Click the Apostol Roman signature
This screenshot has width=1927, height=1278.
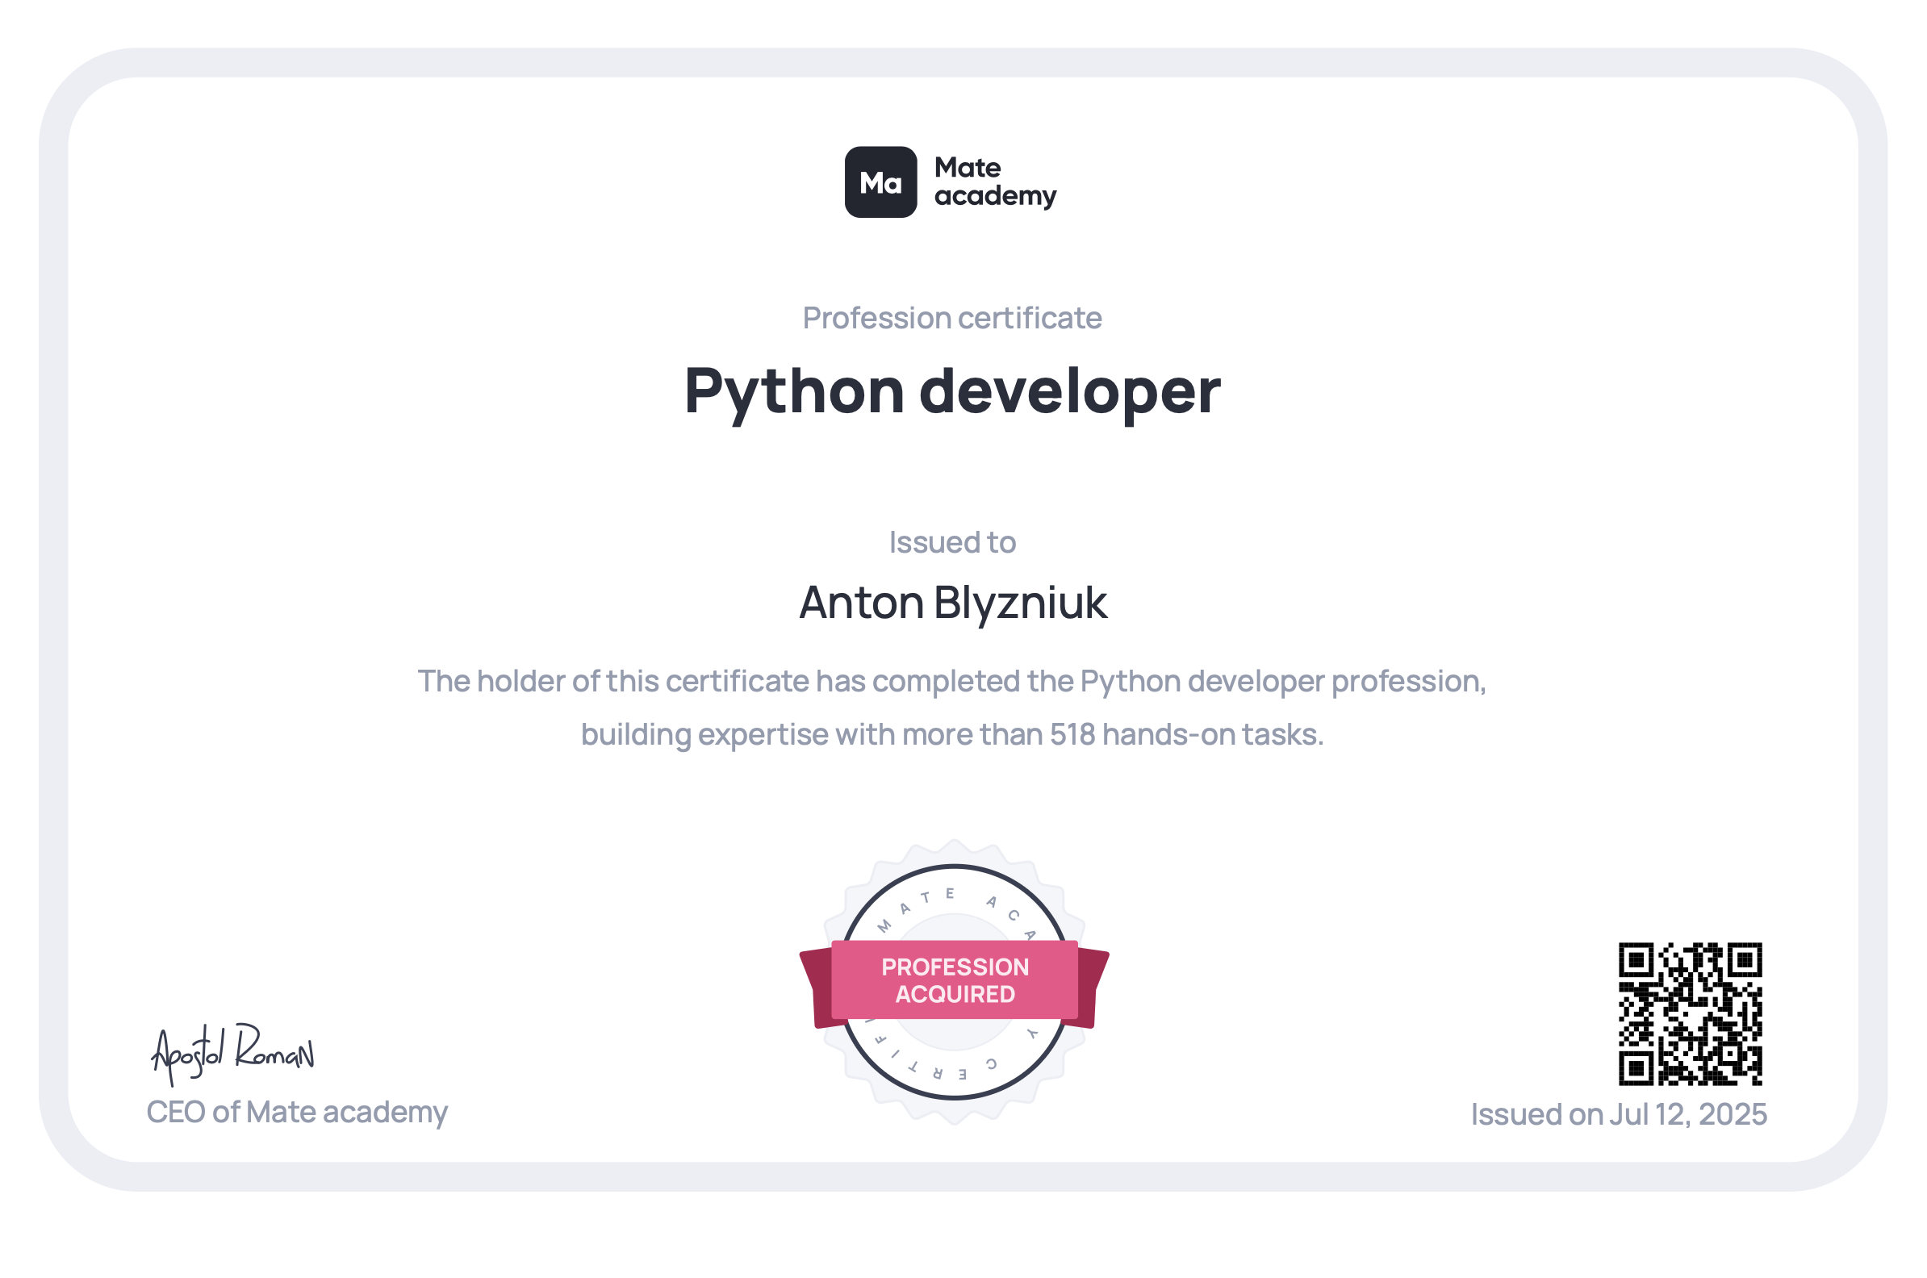232,1054
